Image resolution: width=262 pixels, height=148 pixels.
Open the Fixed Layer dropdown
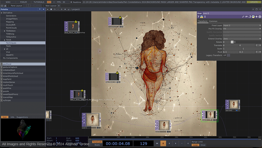click(242, 25)
